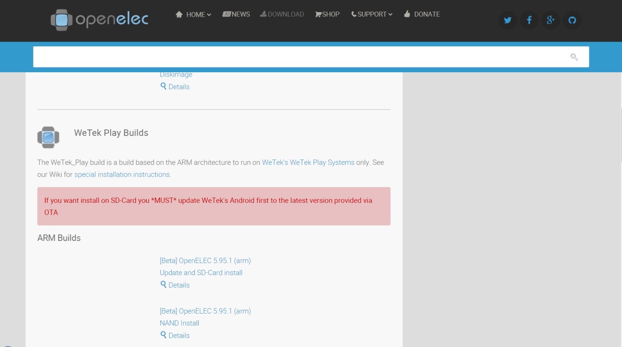622x347 pixels.
Task: Click the NAND Install link
Action: click(179, 323)
